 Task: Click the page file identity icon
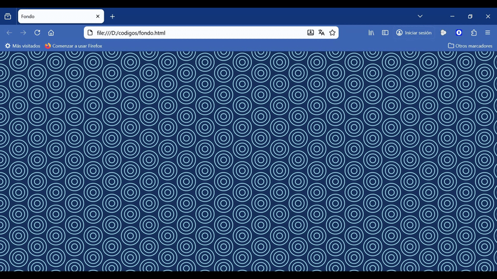point(90,33)
